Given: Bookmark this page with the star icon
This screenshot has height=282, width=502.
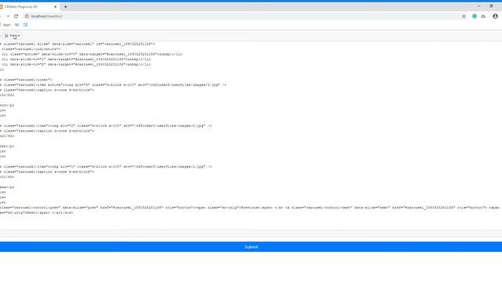Looking at the screenshot, I should coord(464,16).
